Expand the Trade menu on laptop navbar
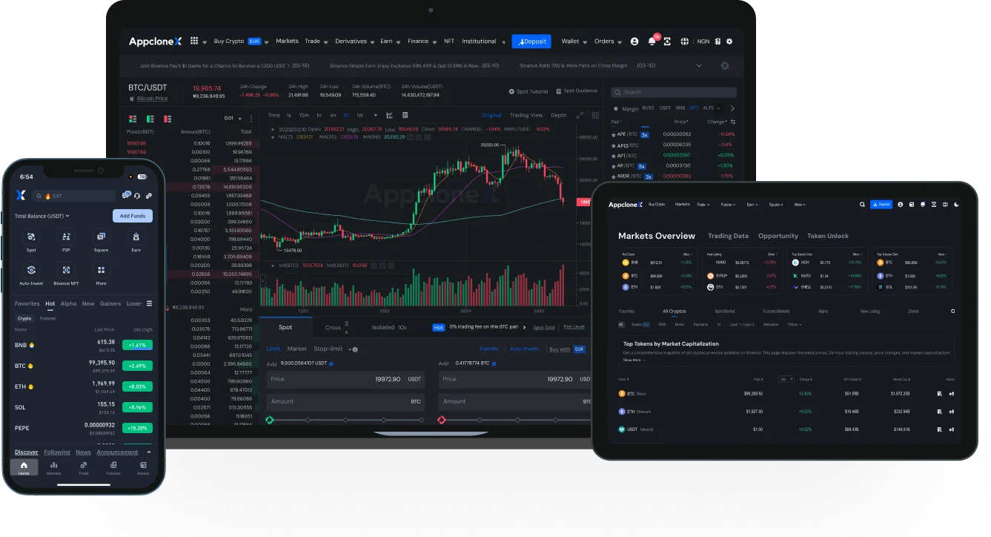Screen dimensions: 991x537 coord(327,42)
